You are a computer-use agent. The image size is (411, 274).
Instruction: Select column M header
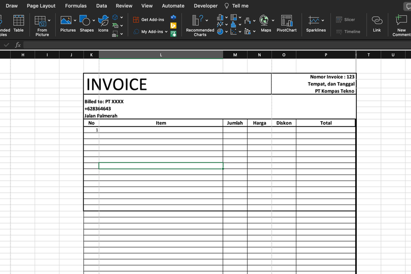pos(235,55)
